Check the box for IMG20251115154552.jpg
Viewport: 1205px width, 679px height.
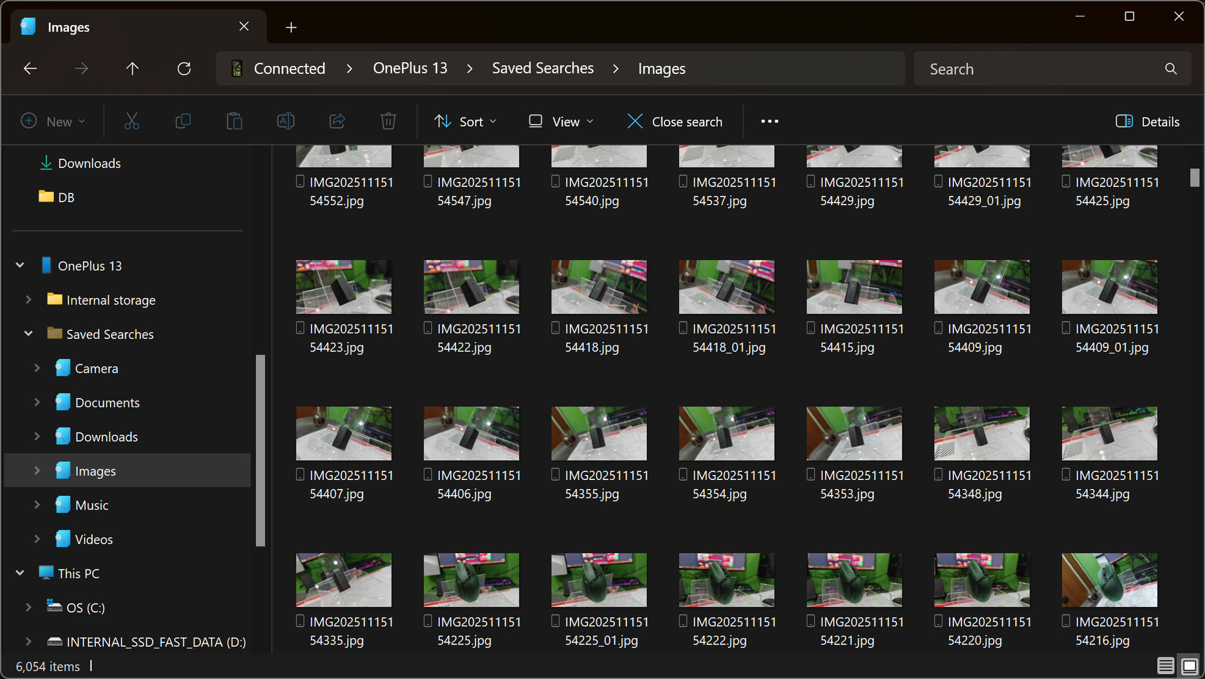[x=300, y=182]
